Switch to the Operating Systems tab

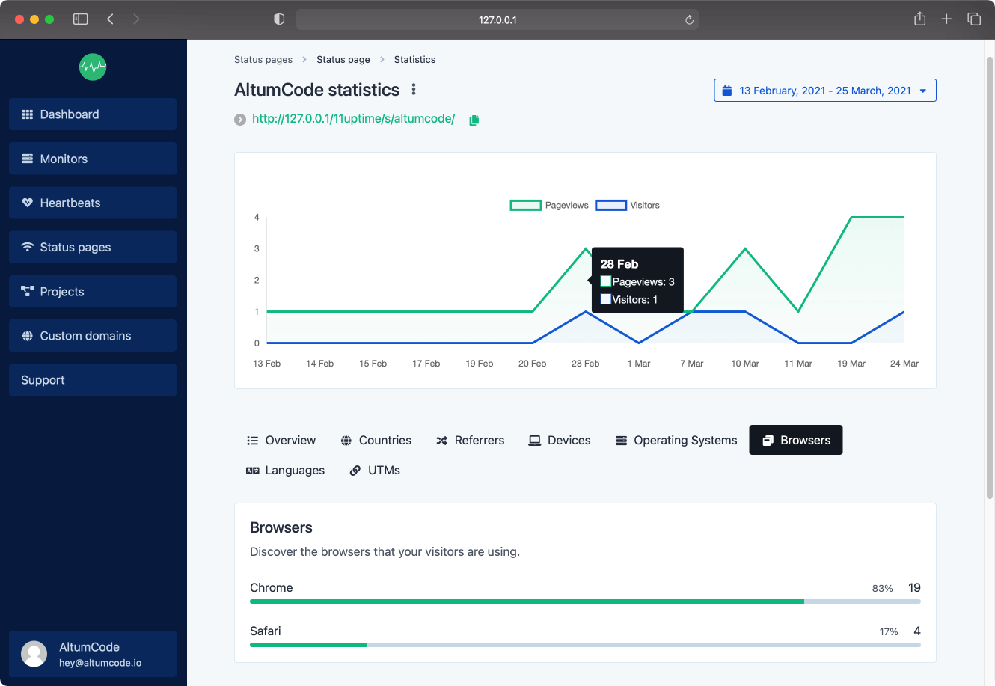click(x=676, y=440)
